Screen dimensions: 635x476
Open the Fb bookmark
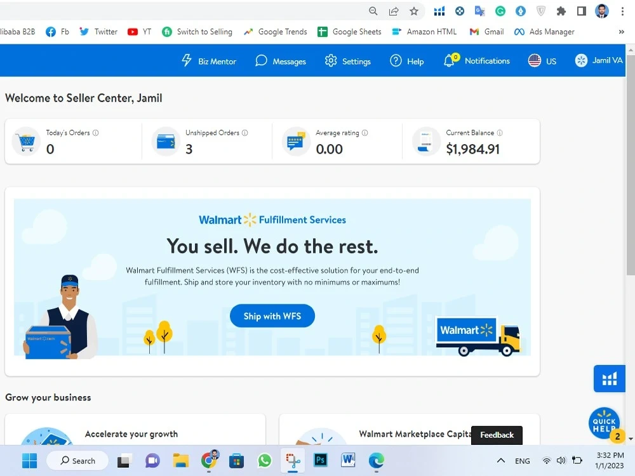click(57, 32)
